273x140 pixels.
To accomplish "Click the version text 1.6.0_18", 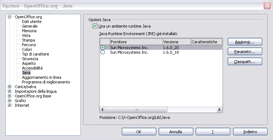I will (x=171, y=52).
